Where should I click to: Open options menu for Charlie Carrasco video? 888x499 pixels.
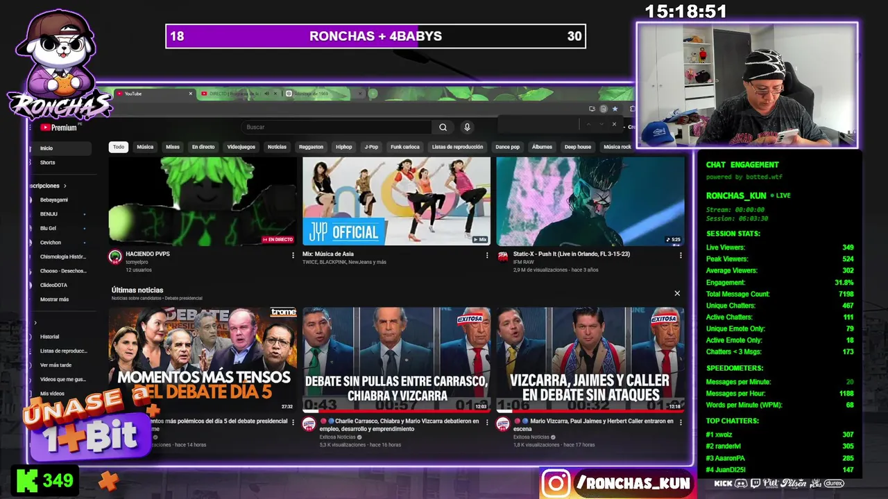point(486,422)
